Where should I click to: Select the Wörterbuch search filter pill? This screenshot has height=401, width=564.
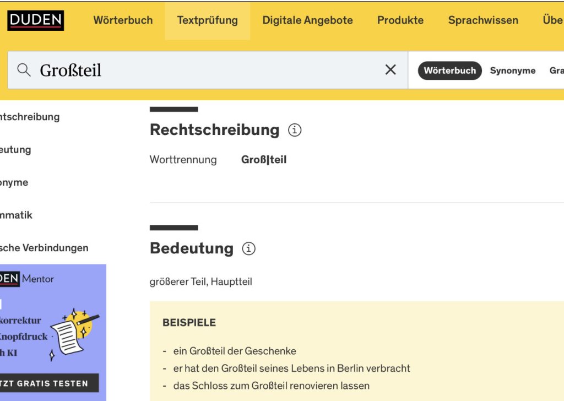(450, 71)
